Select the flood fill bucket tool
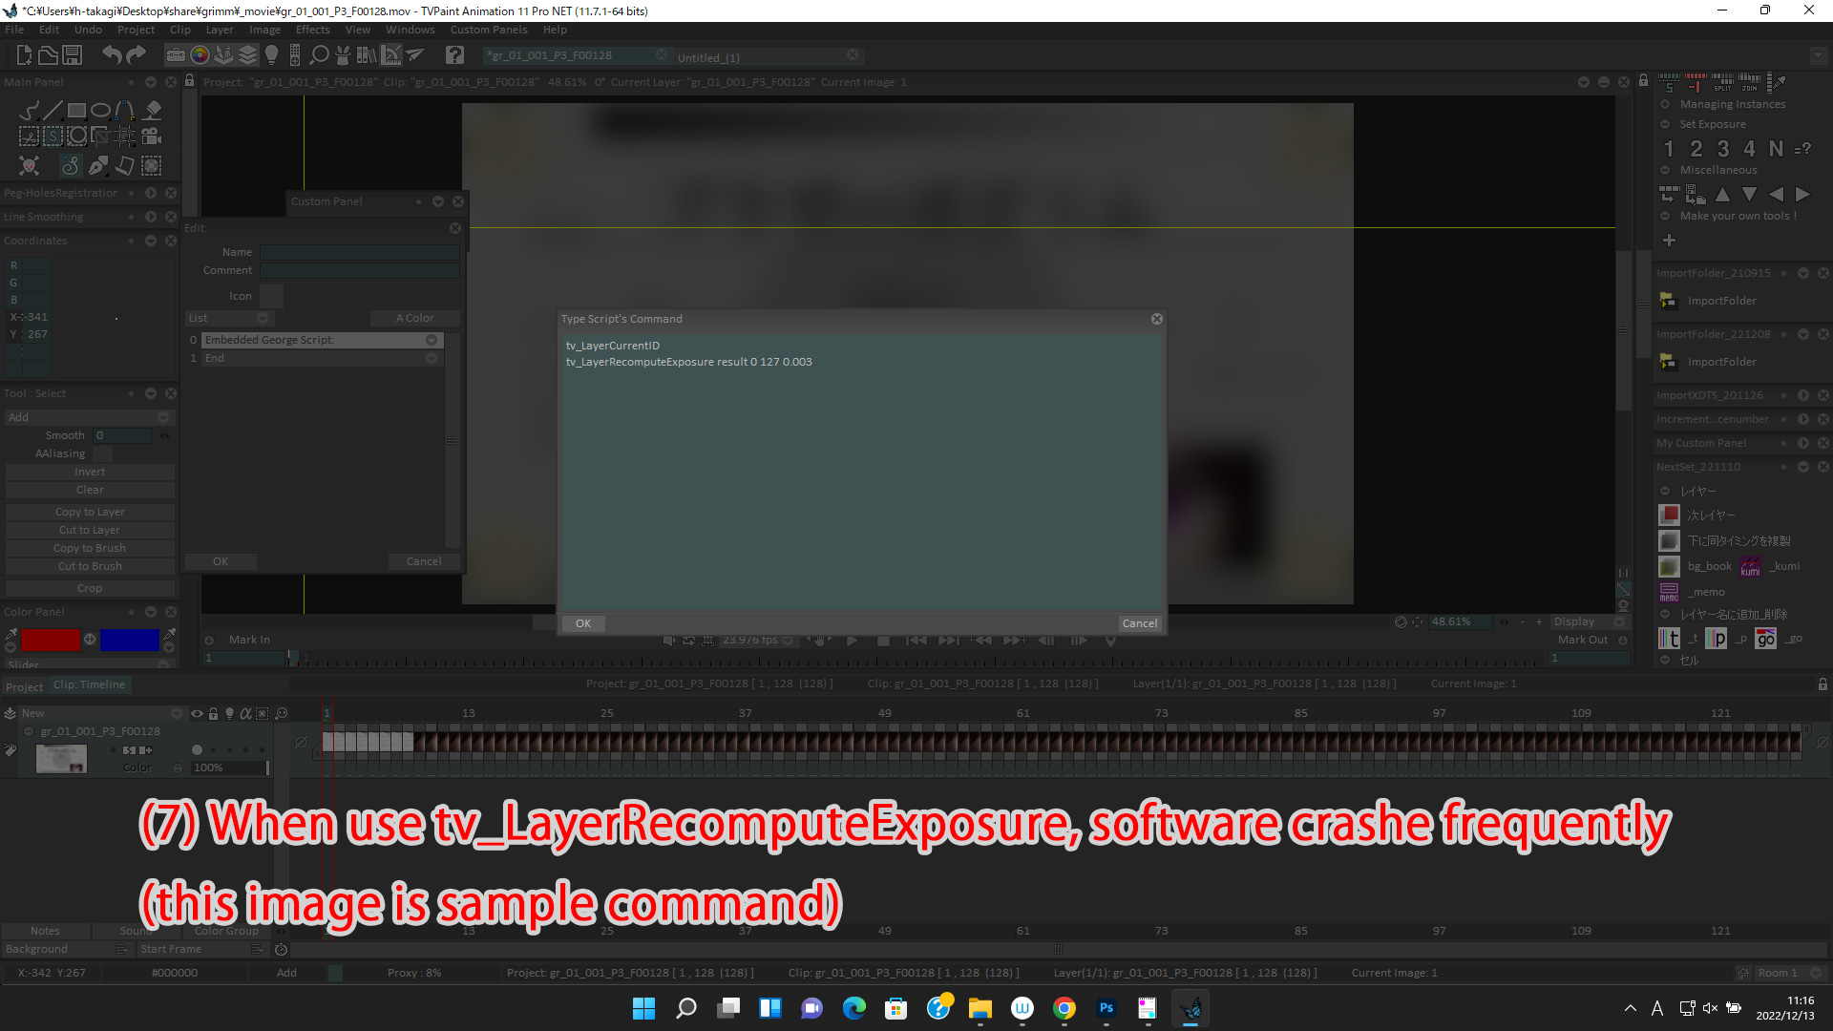This screenshot has height=1031, width=1833. coord(152,111)
